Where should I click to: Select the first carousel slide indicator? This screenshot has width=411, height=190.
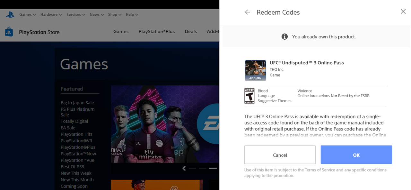pyautogui.click(x=193, y=168)
